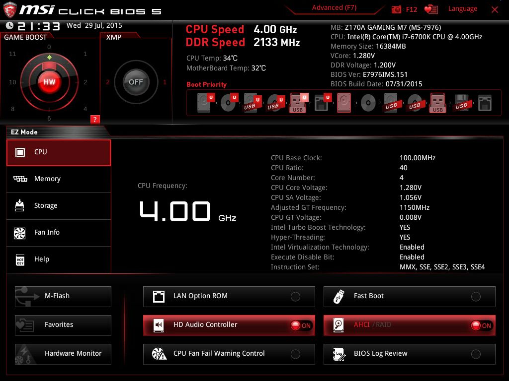509x381 pixels.
Task: Enable the CPU Fan Fail Warning switch
Action: pos(295,354)
